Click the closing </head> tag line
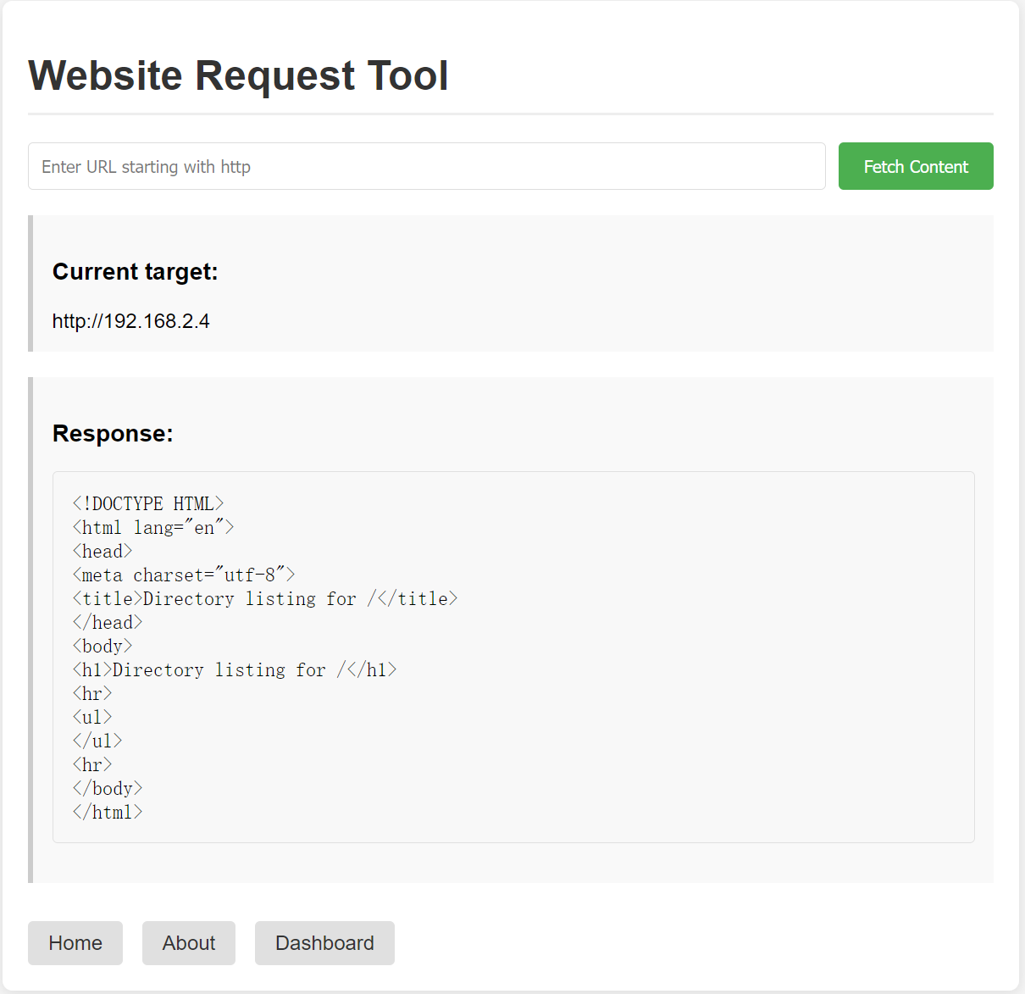Image resolution: width=1025 pixels, height=994 pixels. tap(108, 623)
